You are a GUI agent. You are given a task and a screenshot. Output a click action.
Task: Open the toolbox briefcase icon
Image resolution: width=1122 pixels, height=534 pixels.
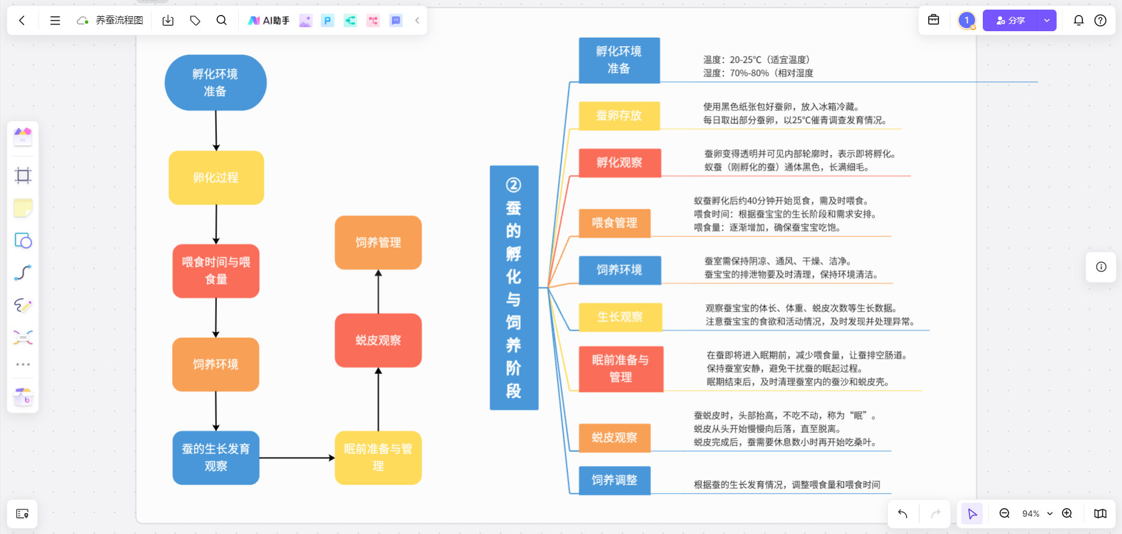[934, 20]
